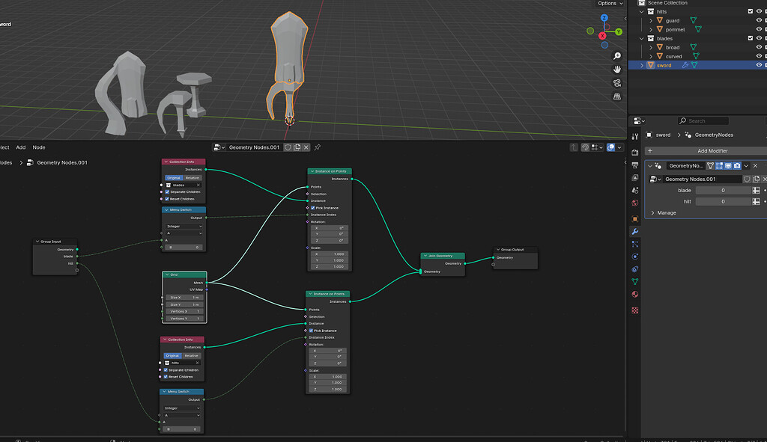Collapse the Grid node header

pyautogui.click(x=167, y=274)
